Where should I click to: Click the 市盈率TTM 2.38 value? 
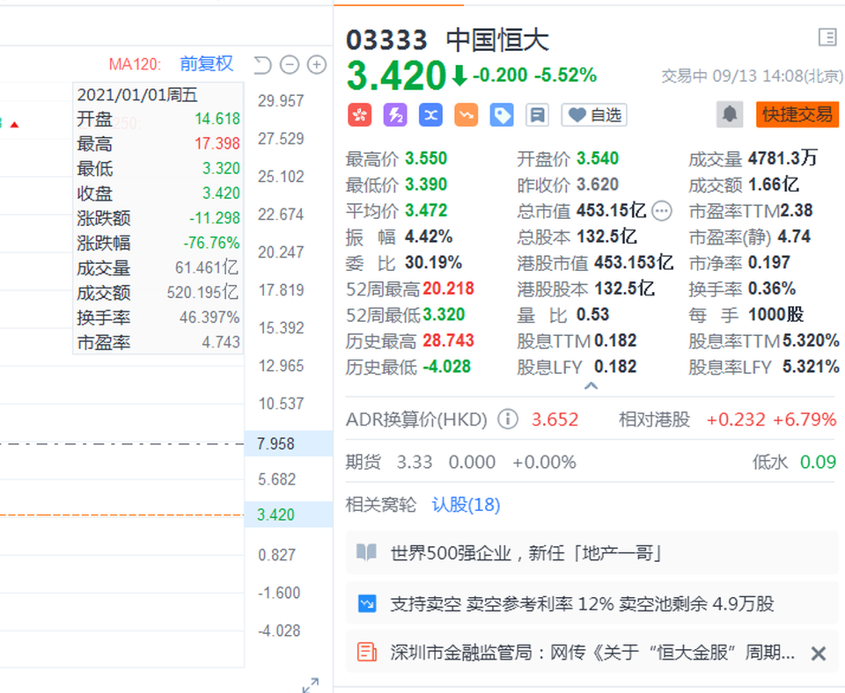point(797,210)
